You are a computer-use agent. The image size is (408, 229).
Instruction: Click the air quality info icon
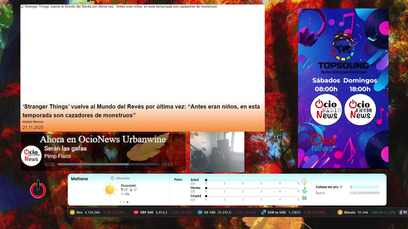click(x=341, y=187)
